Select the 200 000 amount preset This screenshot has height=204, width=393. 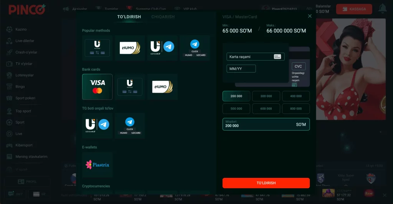[x=236, y=96]
